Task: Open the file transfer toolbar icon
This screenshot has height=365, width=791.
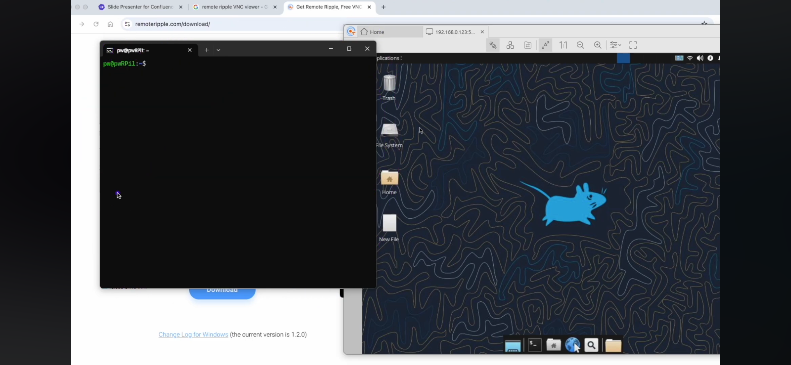Action: (x=528, y=45)
